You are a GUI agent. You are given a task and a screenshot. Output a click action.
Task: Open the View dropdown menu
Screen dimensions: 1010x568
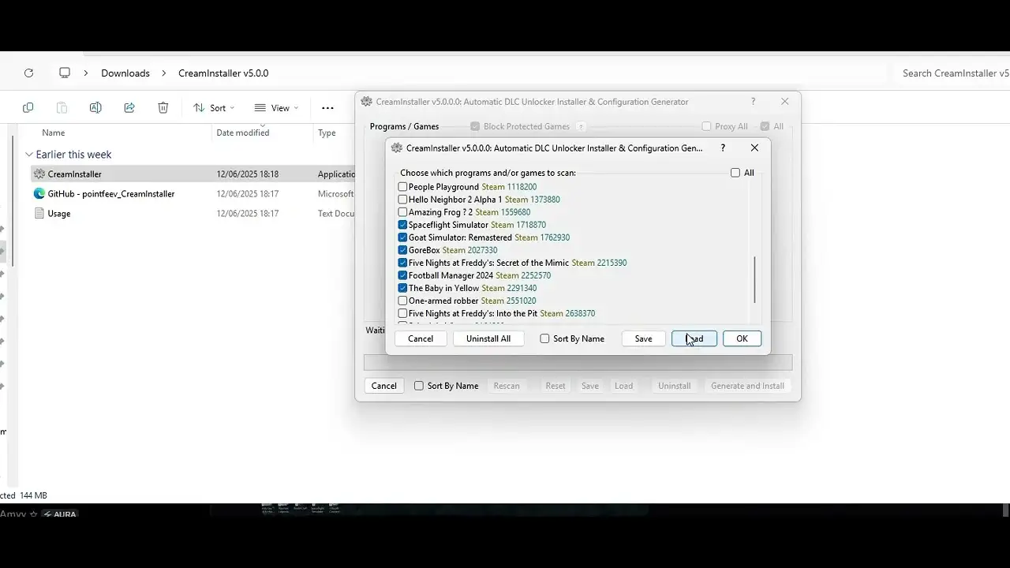pyautogui.click(x=276, y=108)
